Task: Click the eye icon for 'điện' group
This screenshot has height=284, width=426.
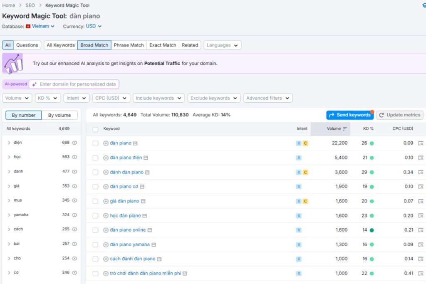Action: 74,143
